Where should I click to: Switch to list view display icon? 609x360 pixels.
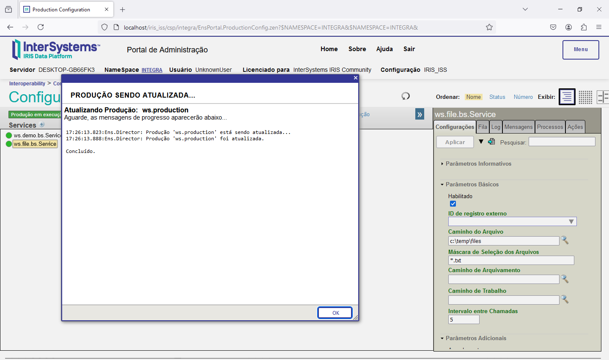(x=567, y=97)
